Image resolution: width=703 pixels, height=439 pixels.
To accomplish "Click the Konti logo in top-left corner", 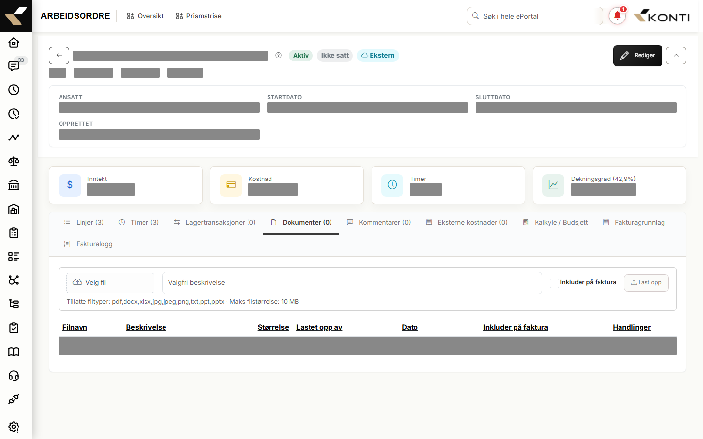I will tap(16, 16).
